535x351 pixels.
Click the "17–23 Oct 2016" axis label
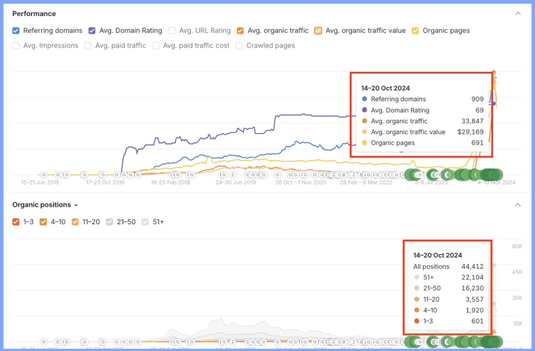[x=105, y=182]
